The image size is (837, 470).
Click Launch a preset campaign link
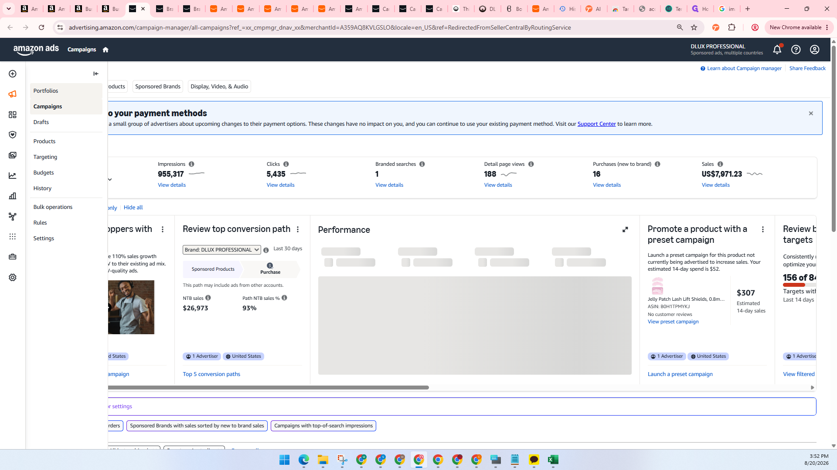[x=680, y=374]
